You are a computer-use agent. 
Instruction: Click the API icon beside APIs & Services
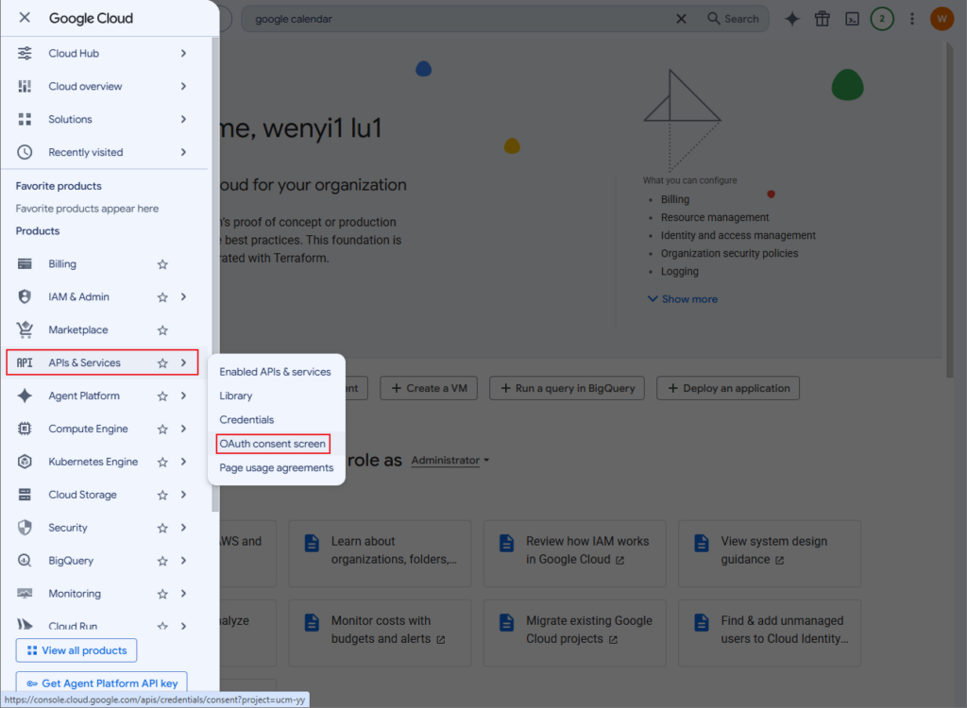pyautogui.click(x=25, y=362)
